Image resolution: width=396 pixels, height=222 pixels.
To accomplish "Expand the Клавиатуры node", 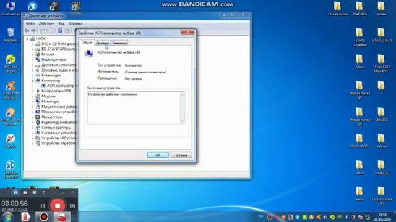I will pos(33,75).
